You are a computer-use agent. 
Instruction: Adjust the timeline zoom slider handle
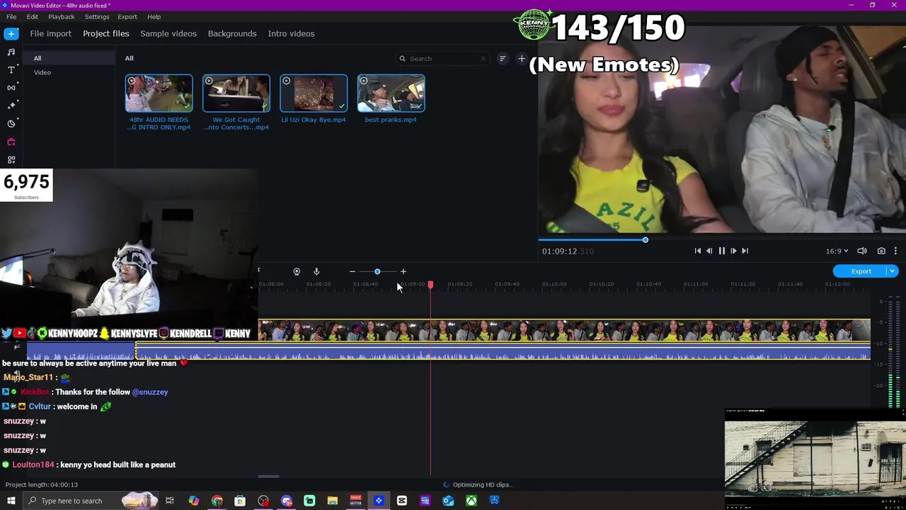coord(377,271)
